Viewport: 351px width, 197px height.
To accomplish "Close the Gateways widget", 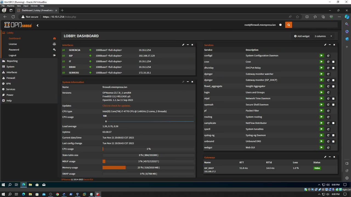I will [x=334, y=157].
